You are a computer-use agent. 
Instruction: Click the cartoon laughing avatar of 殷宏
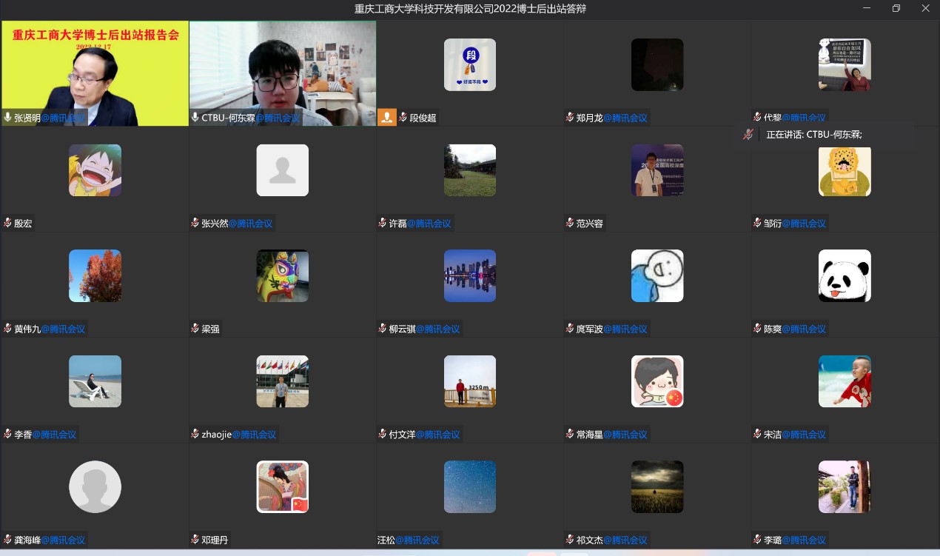tap(95, 170)
